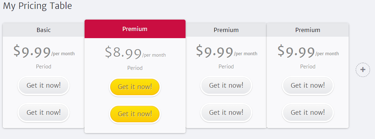375x139 pixels.
Task: Click upper Get it now! in last column
Action: (308, 85)
